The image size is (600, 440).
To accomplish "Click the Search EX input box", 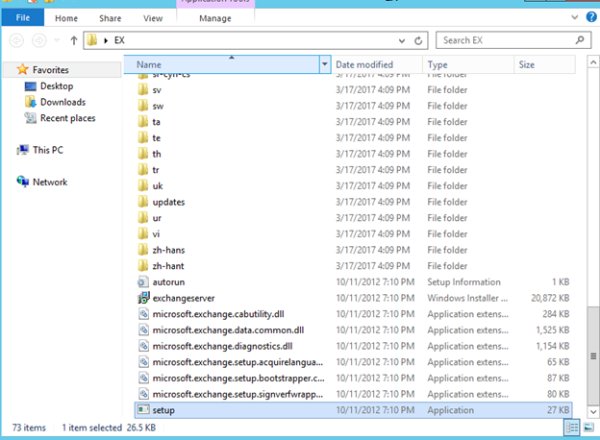I will (505, 41).
